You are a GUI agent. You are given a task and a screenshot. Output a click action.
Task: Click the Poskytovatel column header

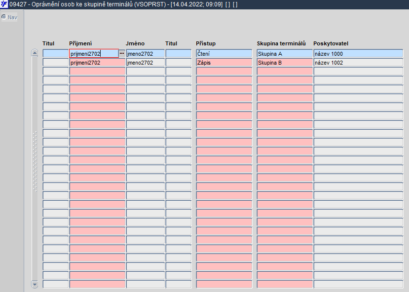tap(331, 43)
